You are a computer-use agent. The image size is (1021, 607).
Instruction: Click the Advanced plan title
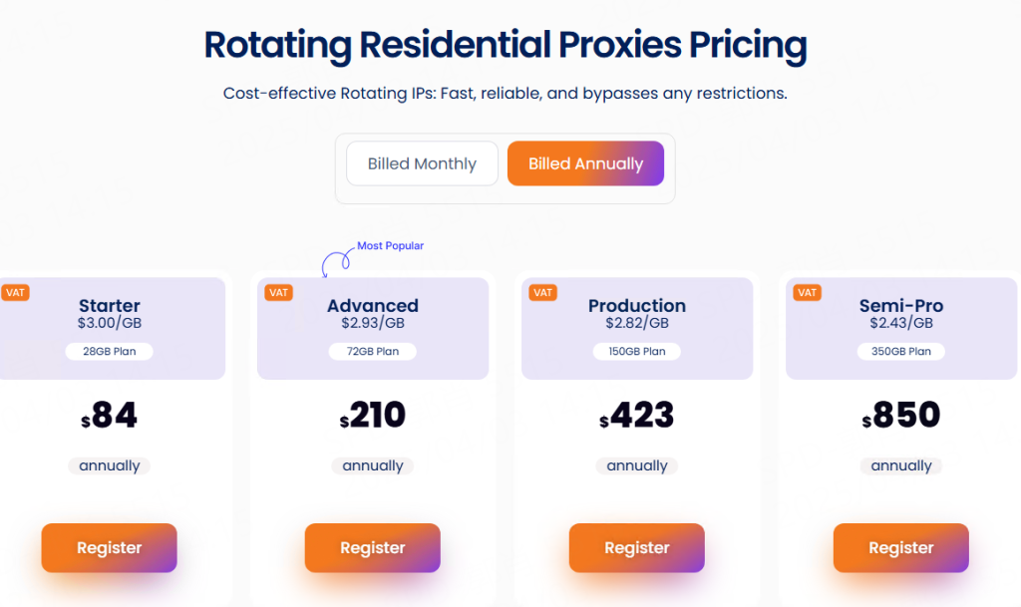click(372, 305)
